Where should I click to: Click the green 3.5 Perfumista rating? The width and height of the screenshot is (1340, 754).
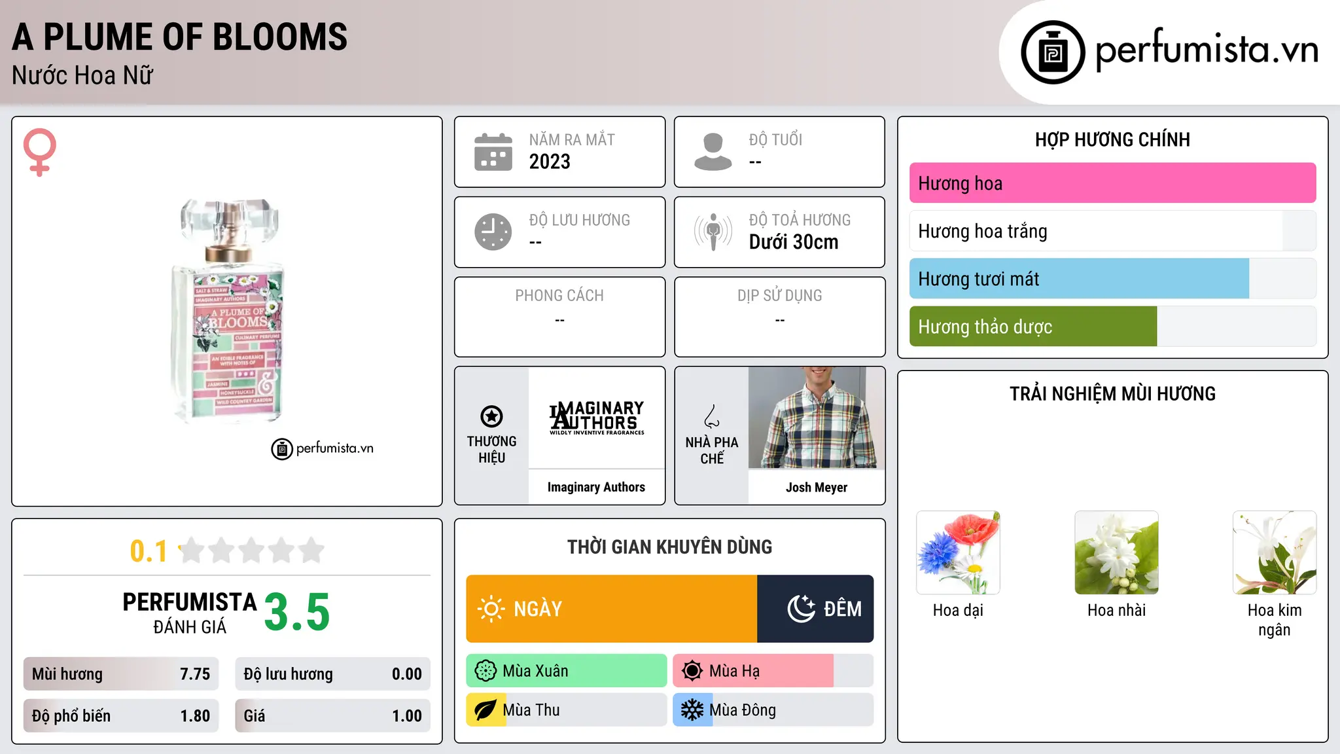click(297, 612)
